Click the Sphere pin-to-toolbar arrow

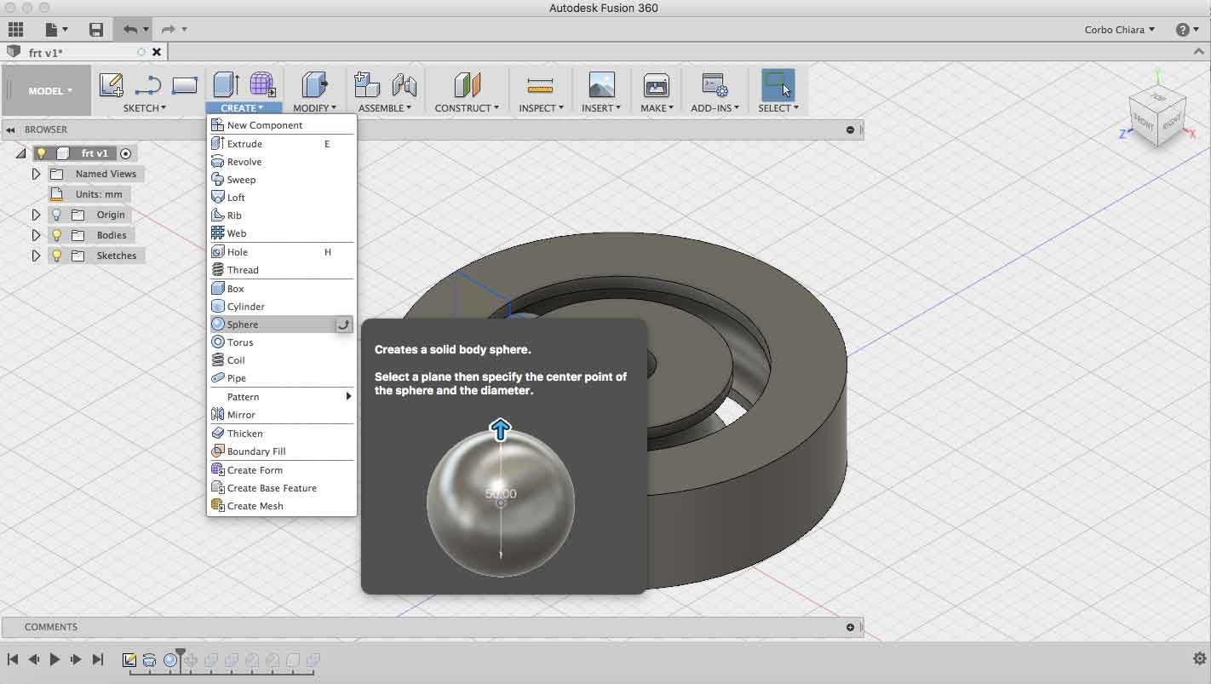coord(343,325)
